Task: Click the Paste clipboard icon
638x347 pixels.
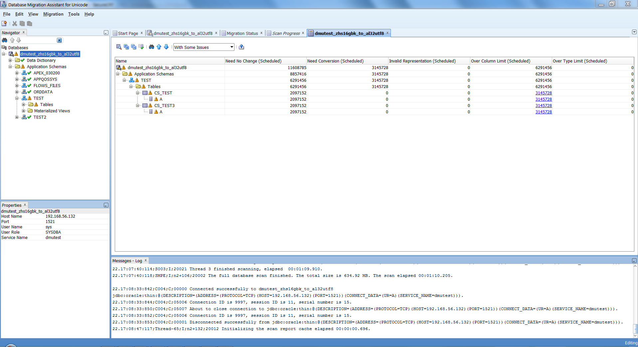Action: click(x=30, y=24)
